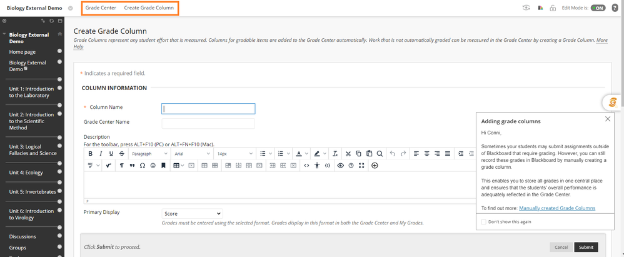
Task: Open the Paragraph format dropdown
Action: point(149,154)
